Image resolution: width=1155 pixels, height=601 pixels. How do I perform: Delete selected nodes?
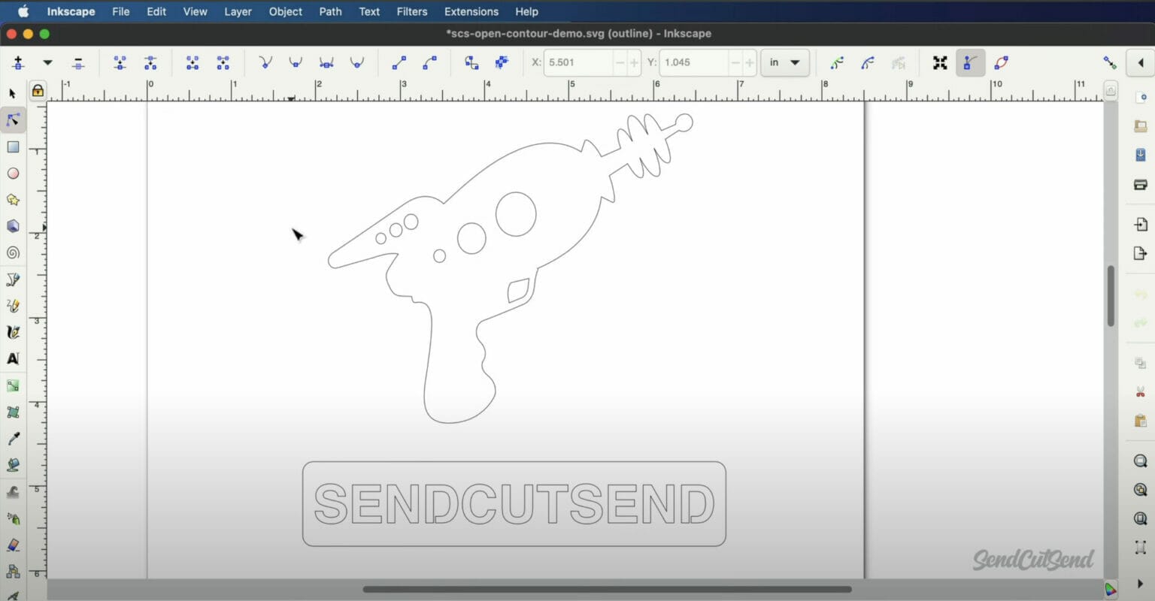(78, 62)
